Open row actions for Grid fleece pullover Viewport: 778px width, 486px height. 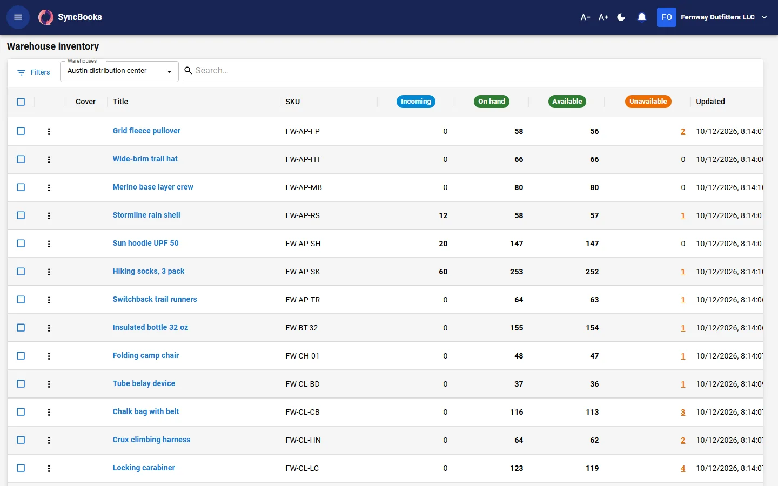tap(49, 131)
